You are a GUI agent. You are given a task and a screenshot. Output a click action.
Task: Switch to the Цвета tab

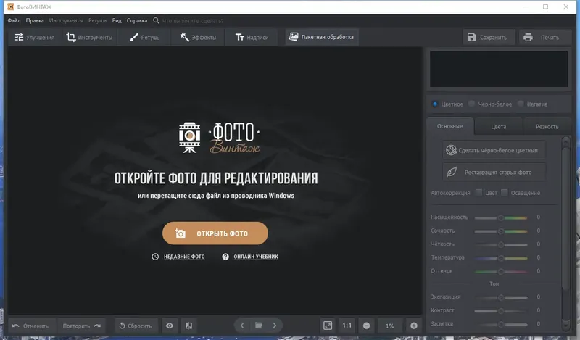(499, 127)
